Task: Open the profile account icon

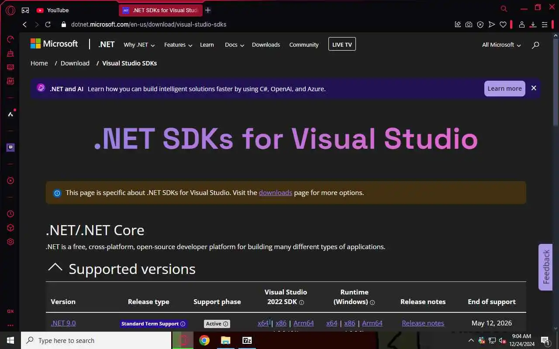Action: 521,24
